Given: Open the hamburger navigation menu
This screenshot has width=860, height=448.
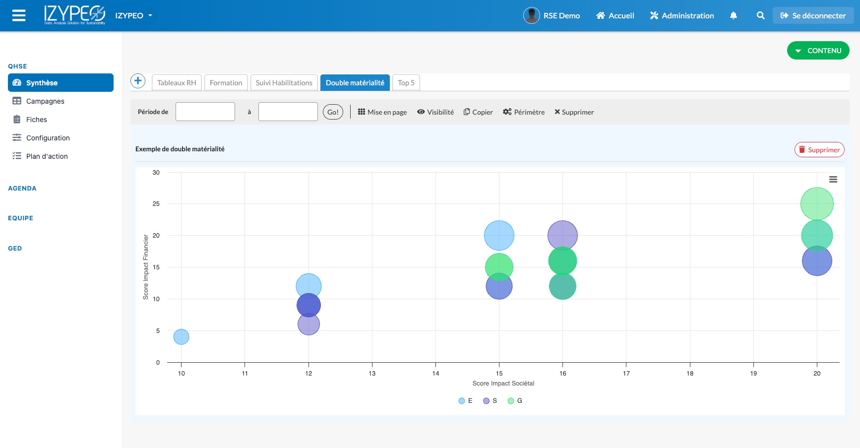Looking at the screenshot, I should [19, 16].
